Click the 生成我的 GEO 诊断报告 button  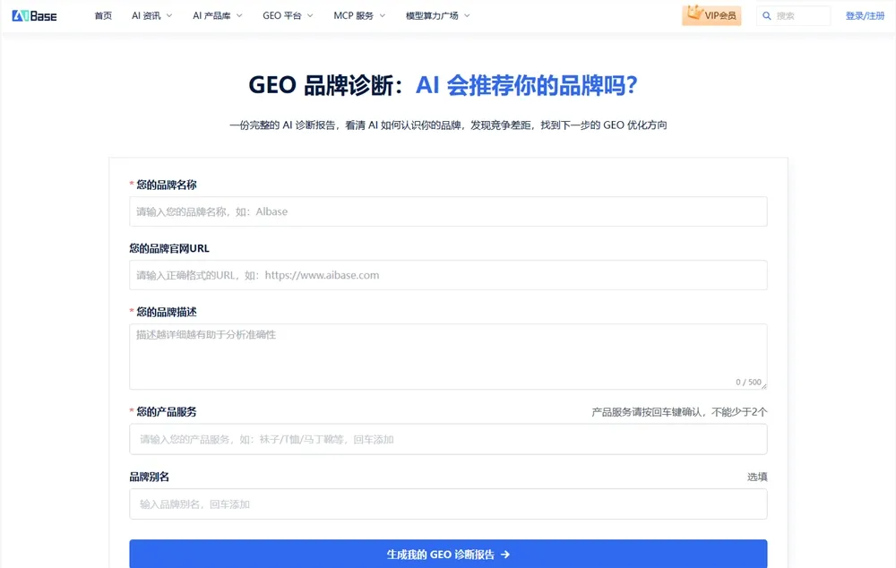point(448,554)
